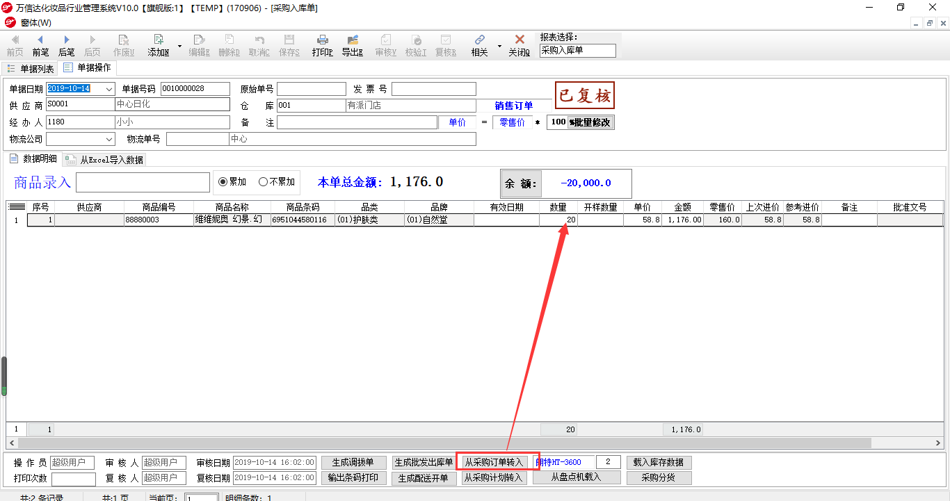Click the 零售价 price selector label
This screenshot has height=501, width=950.
[513, 122]
